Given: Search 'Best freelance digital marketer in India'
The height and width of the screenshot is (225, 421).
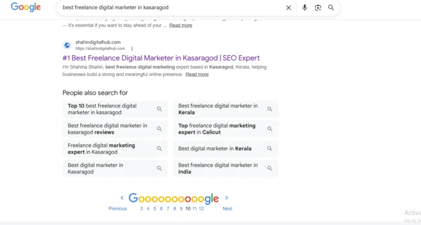Looking at the screenshot, I should tap(225, 169).
